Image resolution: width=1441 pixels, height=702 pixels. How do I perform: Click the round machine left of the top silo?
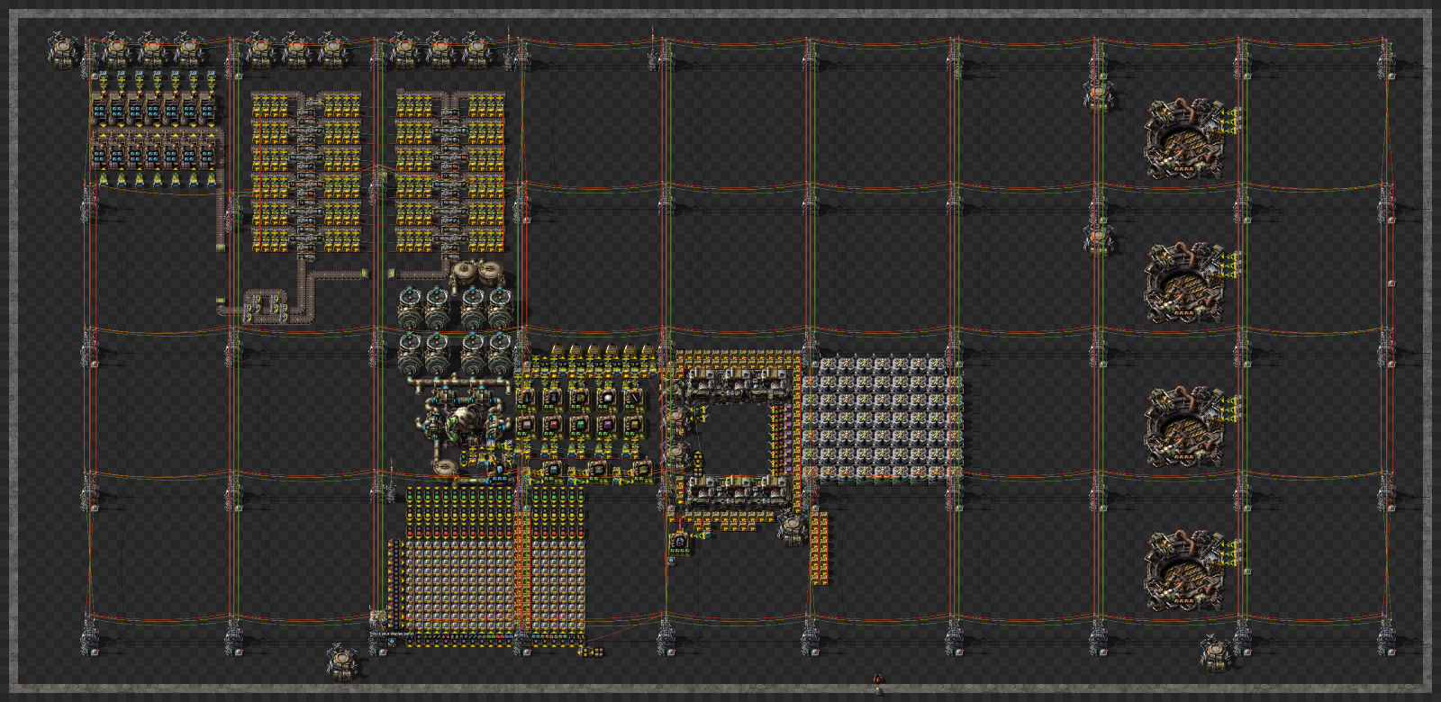click(x=1098, y=94)
